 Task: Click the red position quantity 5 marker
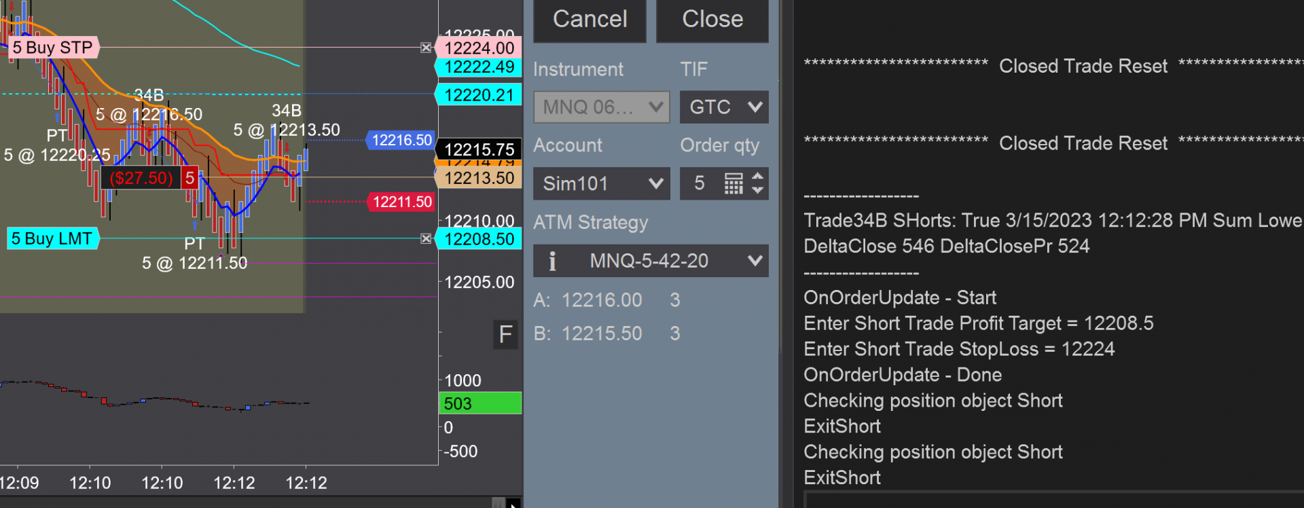click(189, 178)
